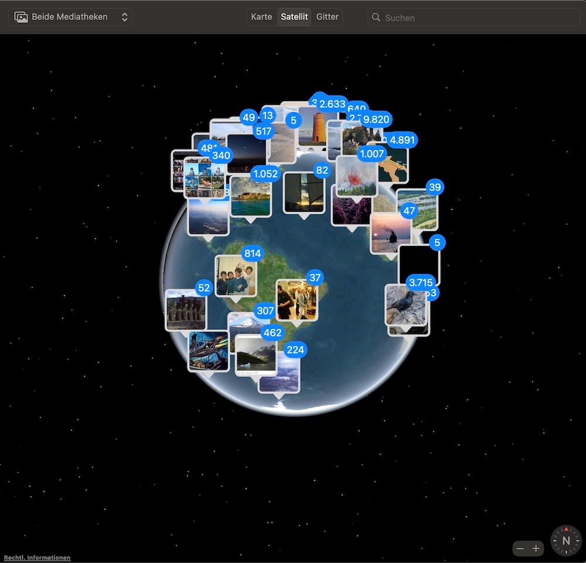This screenshot has height=563, width=586.
Task: Switch to Karte map view
Action: click(x=261, y=17)
